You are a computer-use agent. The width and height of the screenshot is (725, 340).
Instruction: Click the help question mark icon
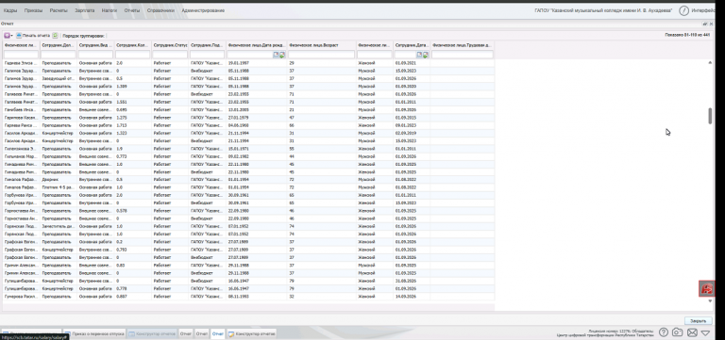(x=664, y=332)
